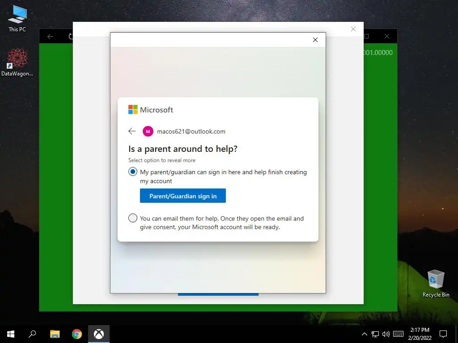Open the taskbar clock and calendar
The width and height of the screenshot is (458, 343).
[x=420, y=334]
